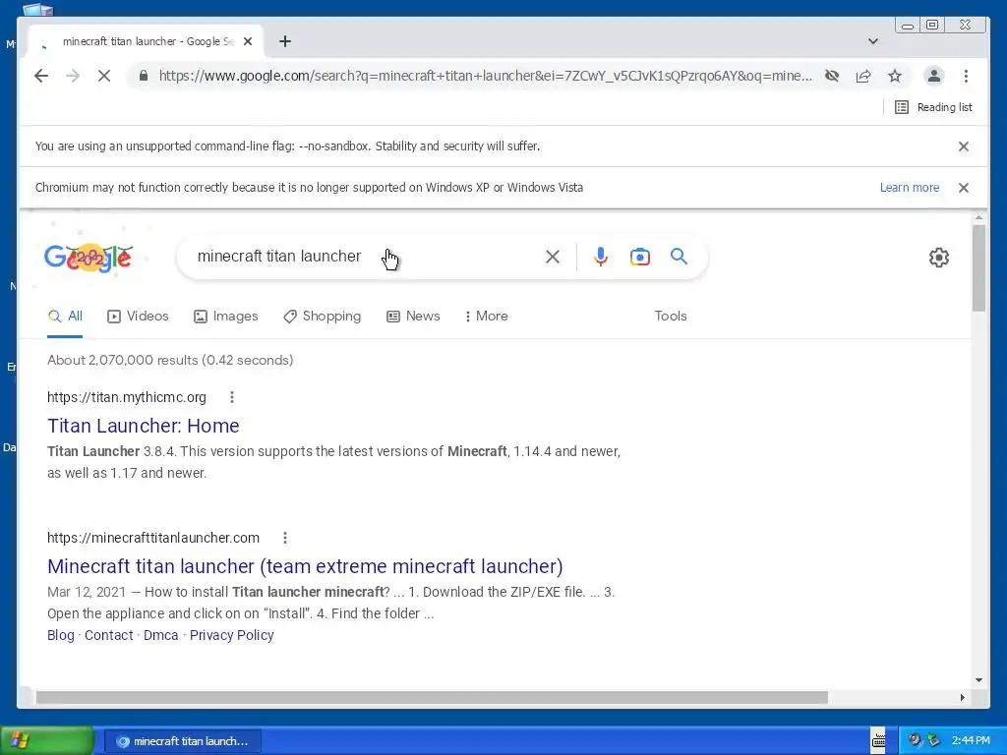Open Titan Launcher: Home result
This screenshot has height=755, width=1007.
point(144,426)
